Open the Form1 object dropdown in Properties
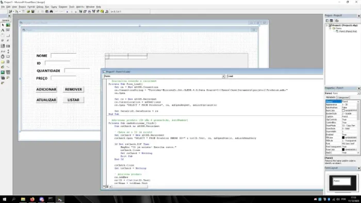Screen dimensions: 361x203 [x=358, y=93]
